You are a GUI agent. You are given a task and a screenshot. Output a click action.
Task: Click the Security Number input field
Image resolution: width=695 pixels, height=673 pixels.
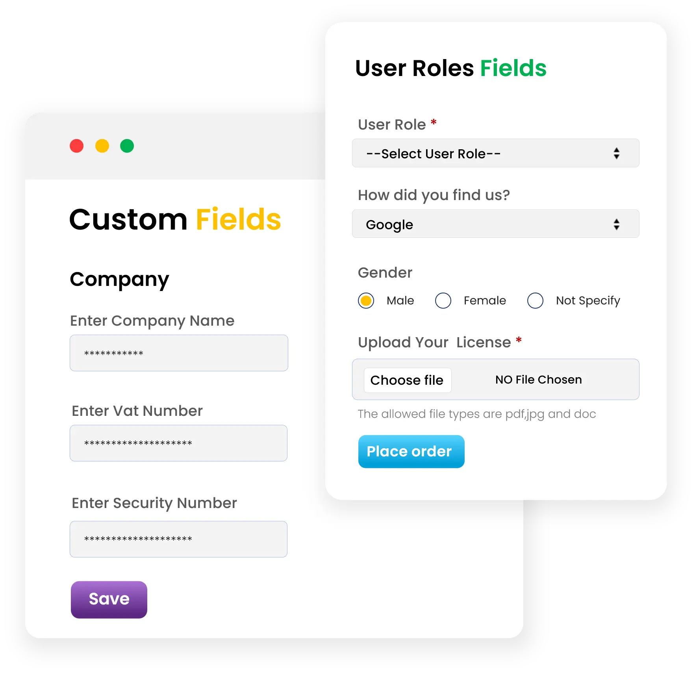178,539
